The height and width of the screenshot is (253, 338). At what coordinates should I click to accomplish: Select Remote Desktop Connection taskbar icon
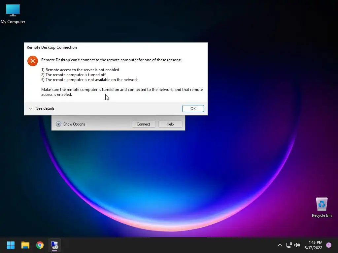pos(54,245)
